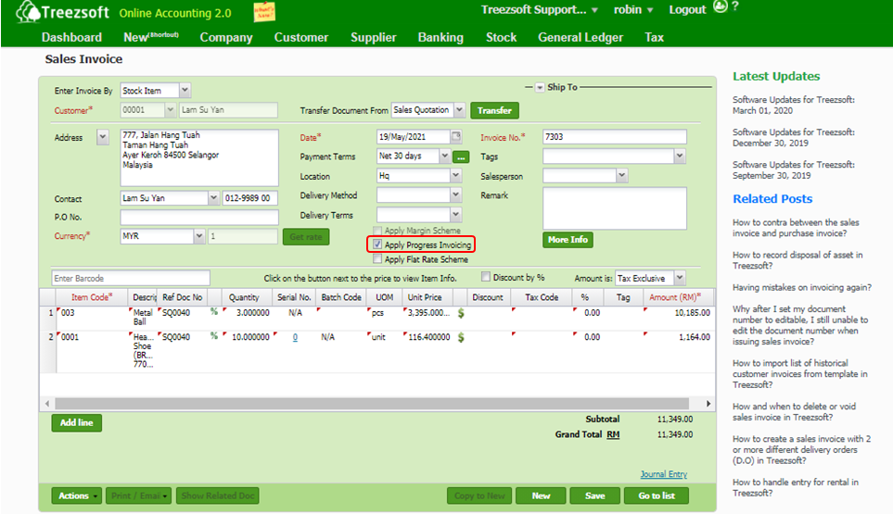Viewport: 893px width, 514px height.
Task: Click the horizontal scrollbar thumb of item table
Action: click(372, 404)
